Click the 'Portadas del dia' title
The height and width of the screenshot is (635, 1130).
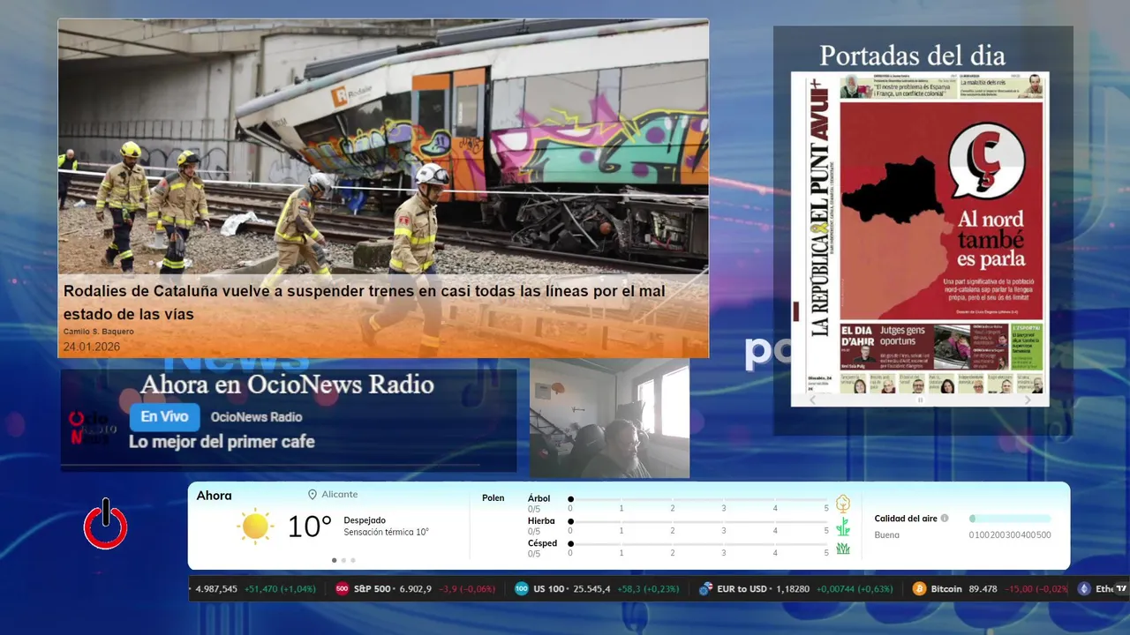[912, 56]
